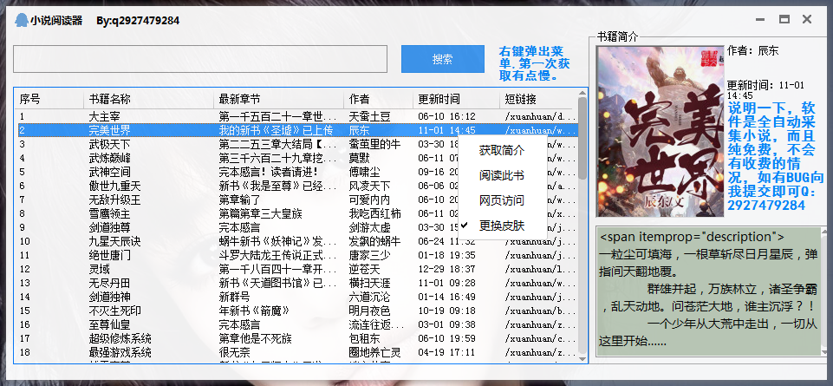Click the 作者: 辰东 label
The width and height of the screenshot is (833, 386).
(x=752, y=51)
